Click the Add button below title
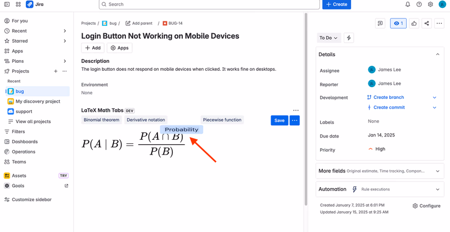 (93, 48)
